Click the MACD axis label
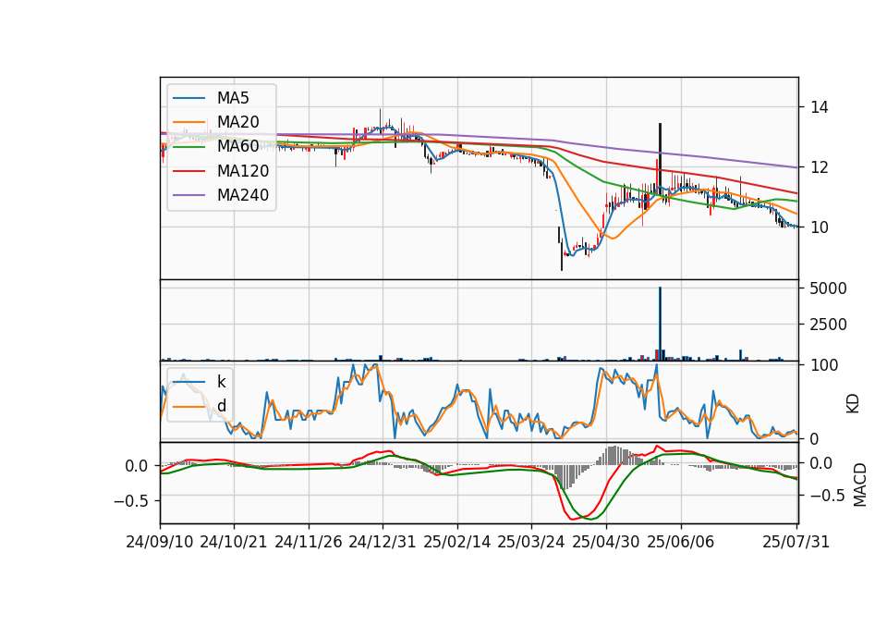This screenshot has width=887, height=638. (860, 485)
